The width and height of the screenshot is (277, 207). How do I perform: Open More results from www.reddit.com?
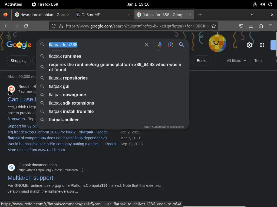coord(36,150)
